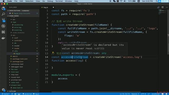Open package-lock.json file
Image resolution: width=169 pixels, height=95 pixels.
(20, 59)
